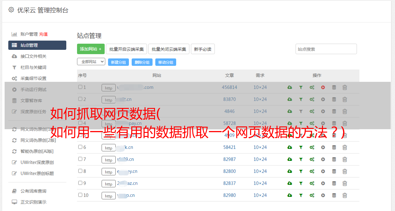The width and height of the screenshot is (395, 211).
Task: Click the red 充值 link
Action: point(43,34)
